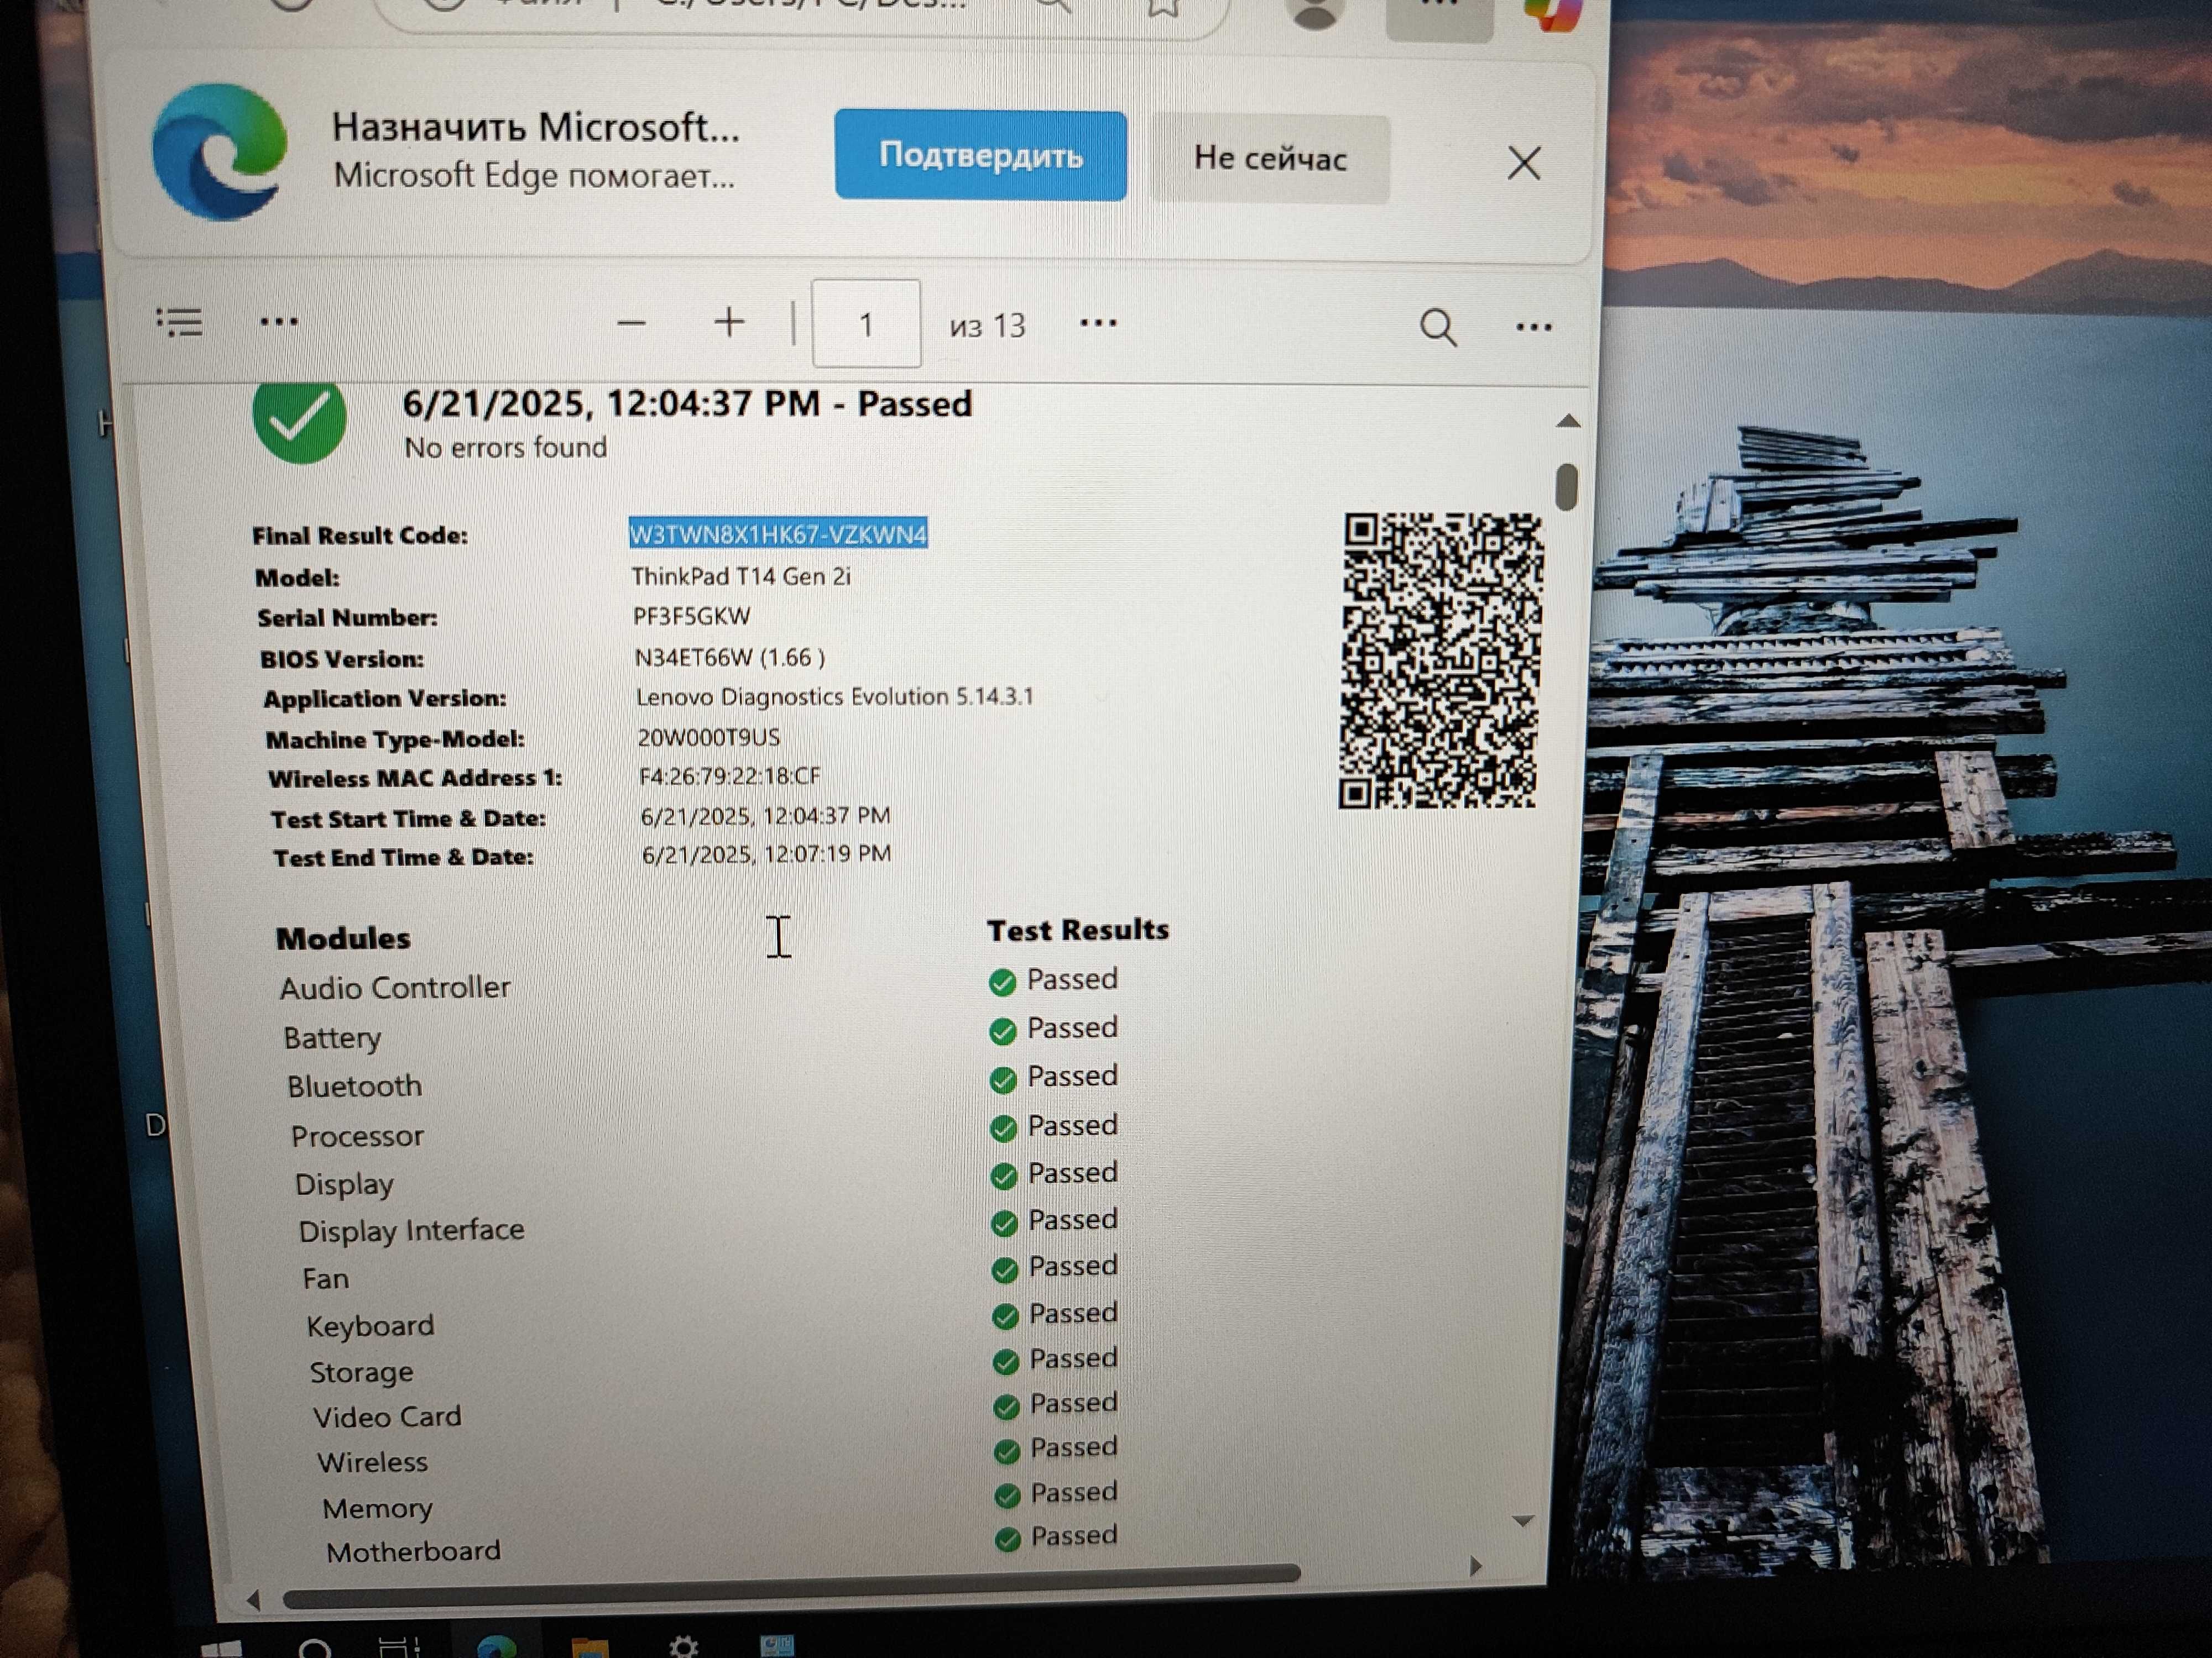Click the BIOS version N34ET66W (1.66)
The height and width of the screenshot is (1658, 2212).
(730, 657)
